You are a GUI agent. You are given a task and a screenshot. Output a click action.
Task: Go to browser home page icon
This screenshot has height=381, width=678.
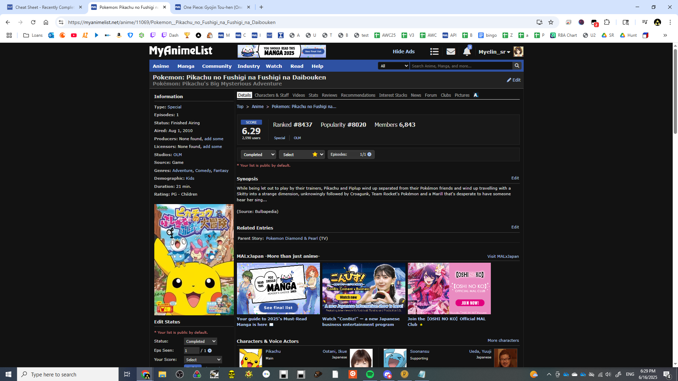tap(46, 22)
